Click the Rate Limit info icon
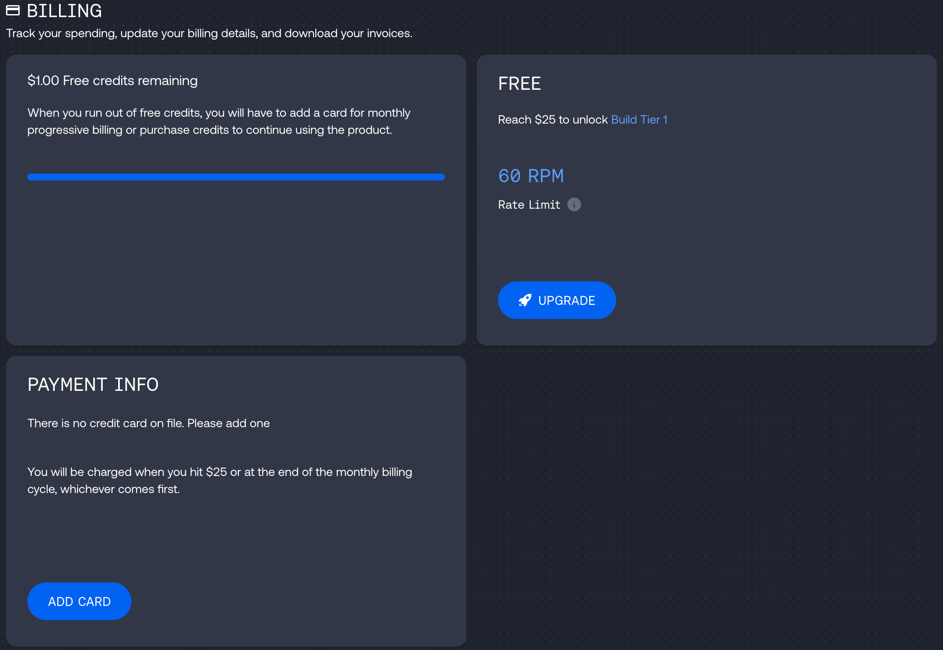This screenshot has height=650, width=943. [x=574, y=204]
